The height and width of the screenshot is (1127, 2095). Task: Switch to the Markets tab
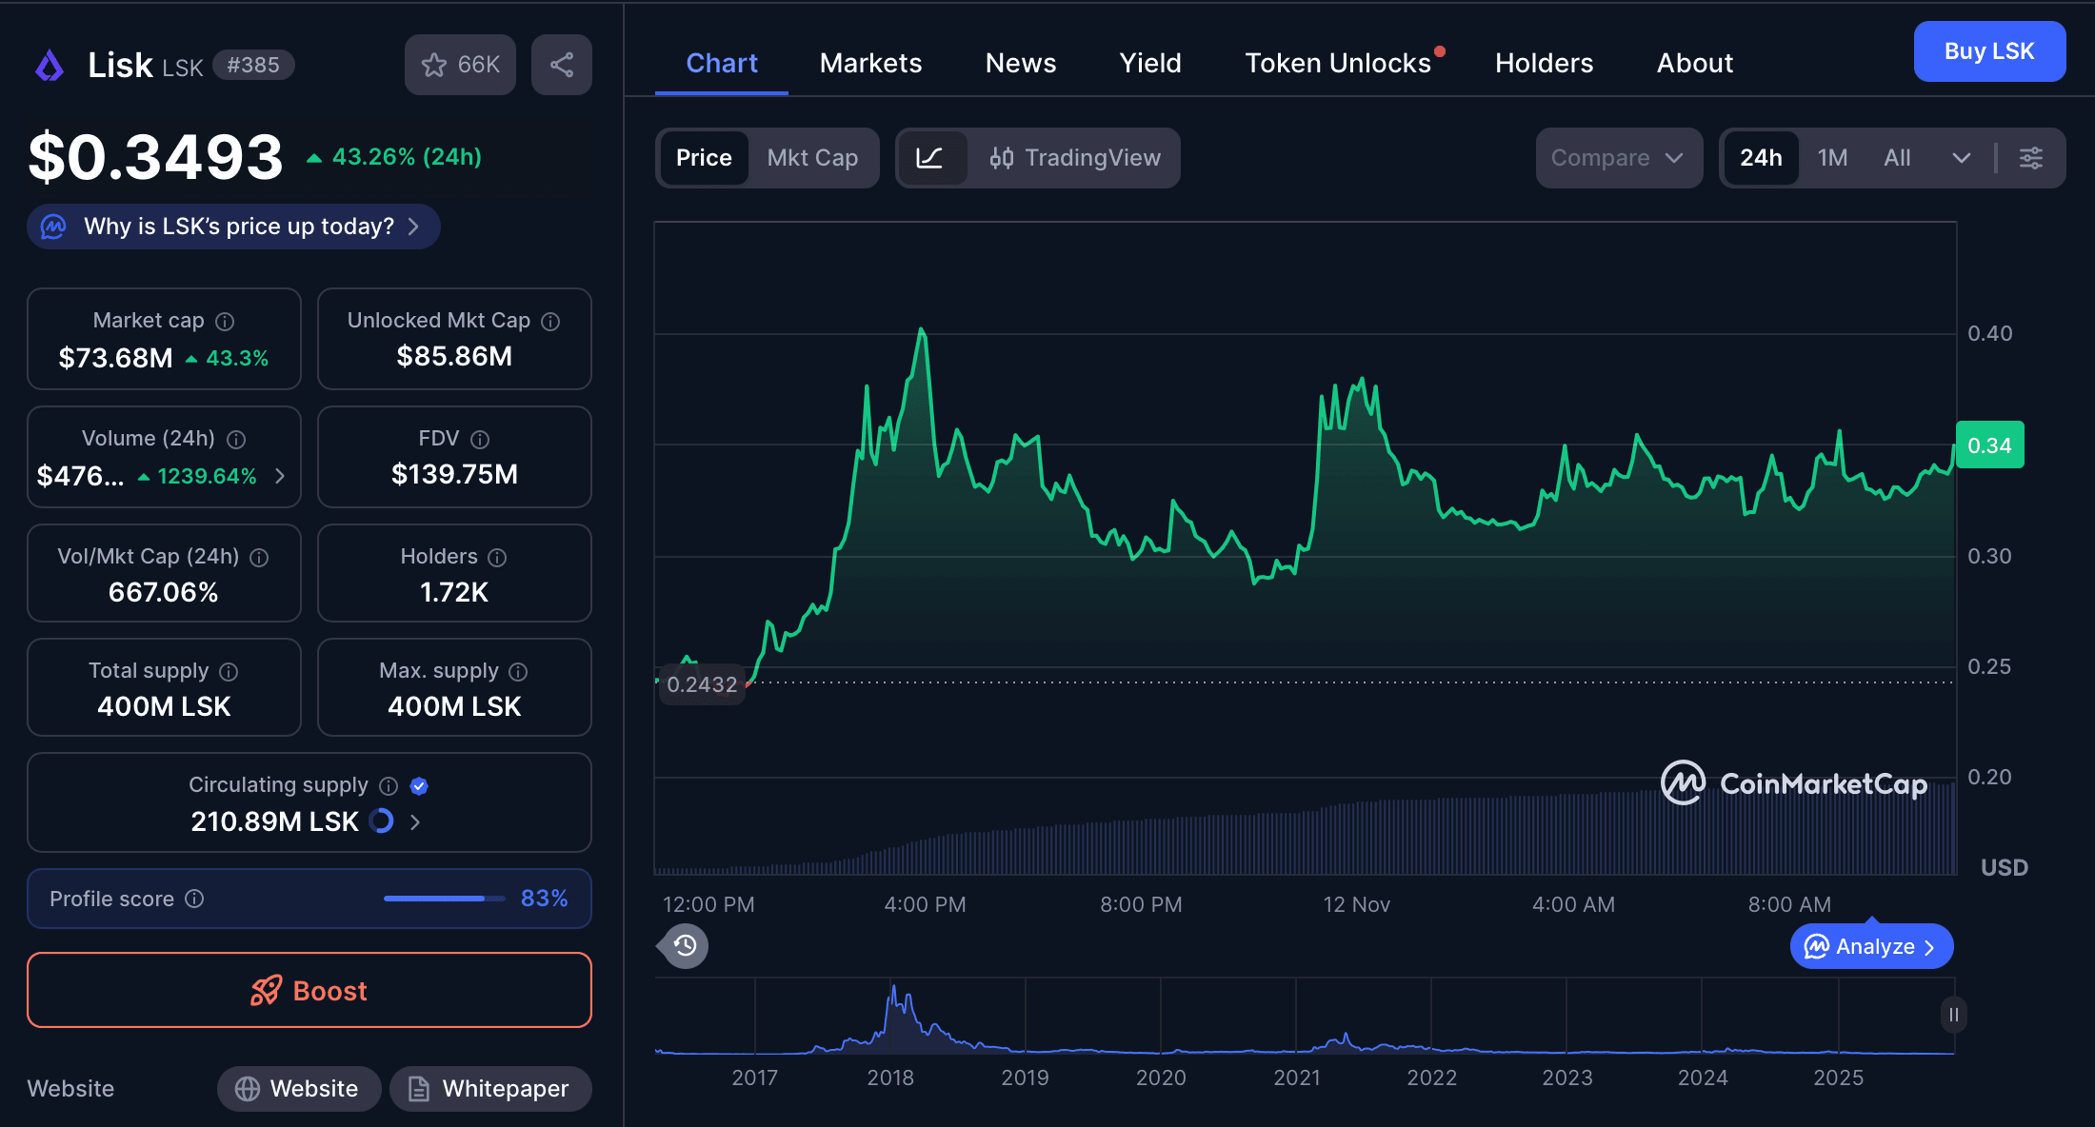pos(869,63)
